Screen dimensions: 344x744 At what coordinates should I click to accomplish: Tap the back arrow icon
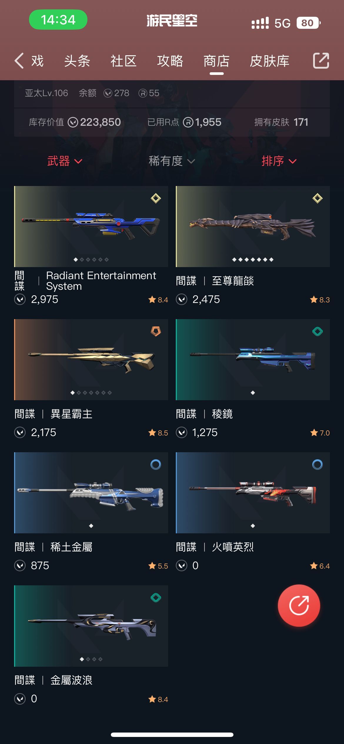click(x=19, y=61)
